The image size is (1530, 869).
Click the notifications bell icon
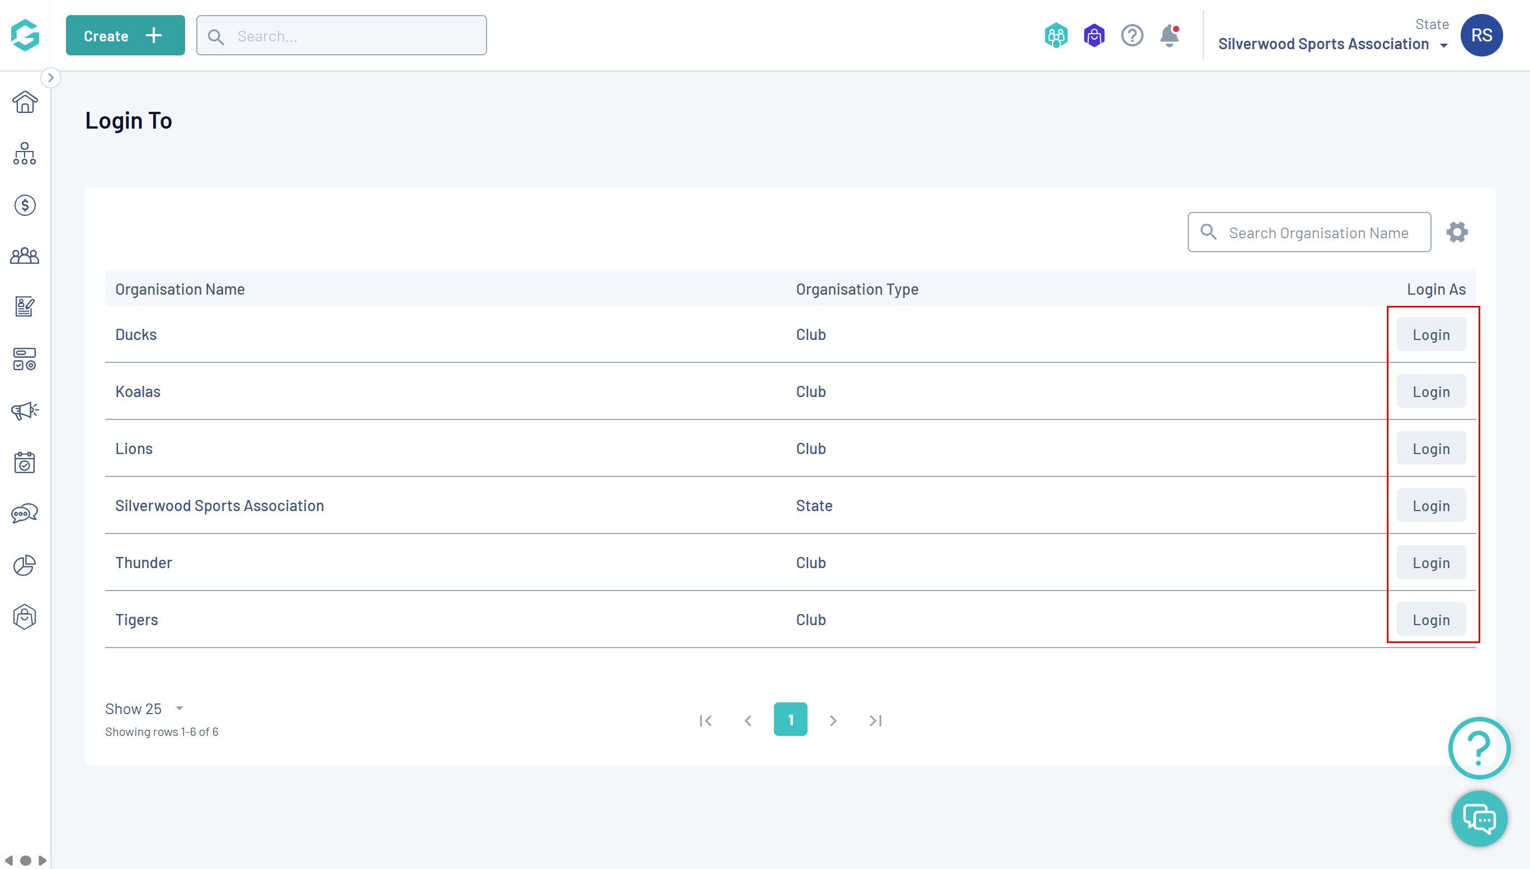coord(1169,36)
